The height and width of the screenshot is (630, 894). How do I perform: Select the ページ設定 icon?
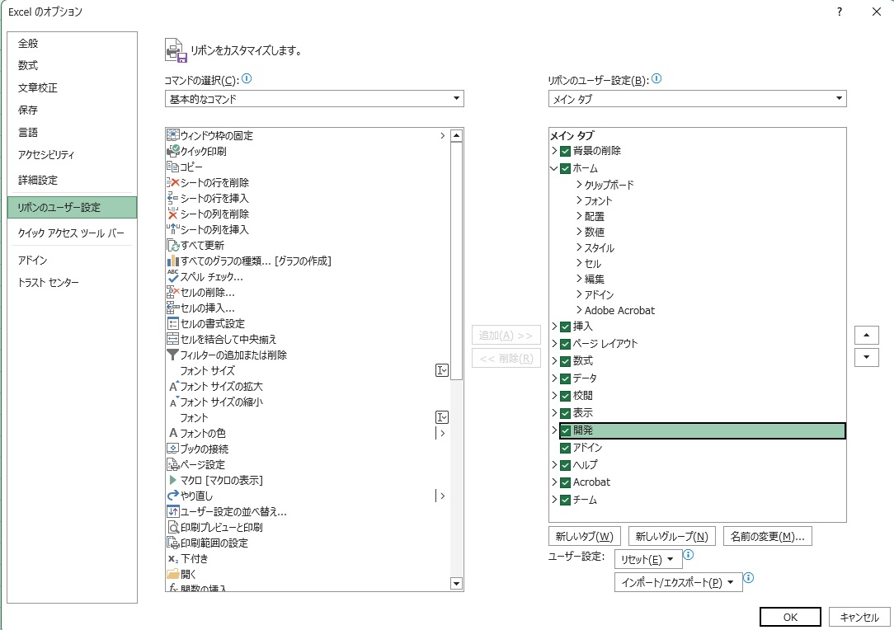[172, 464]
